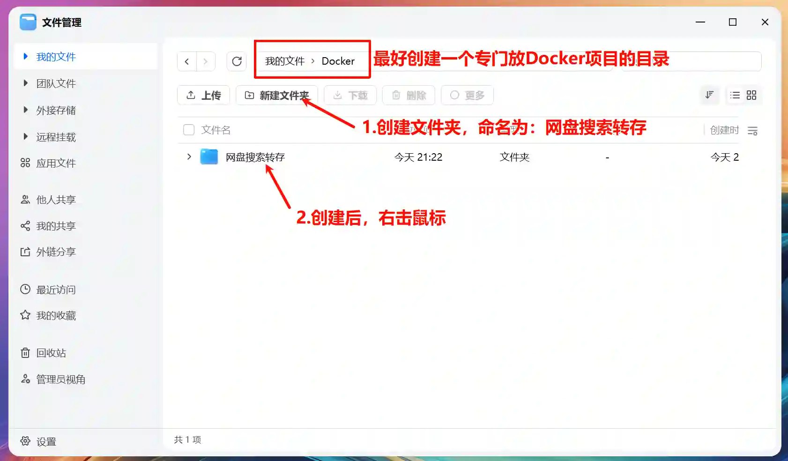This screenshot has width=788, height=461.
Task: Open column settings icon at header right
Action: click(x=752, y=131)
